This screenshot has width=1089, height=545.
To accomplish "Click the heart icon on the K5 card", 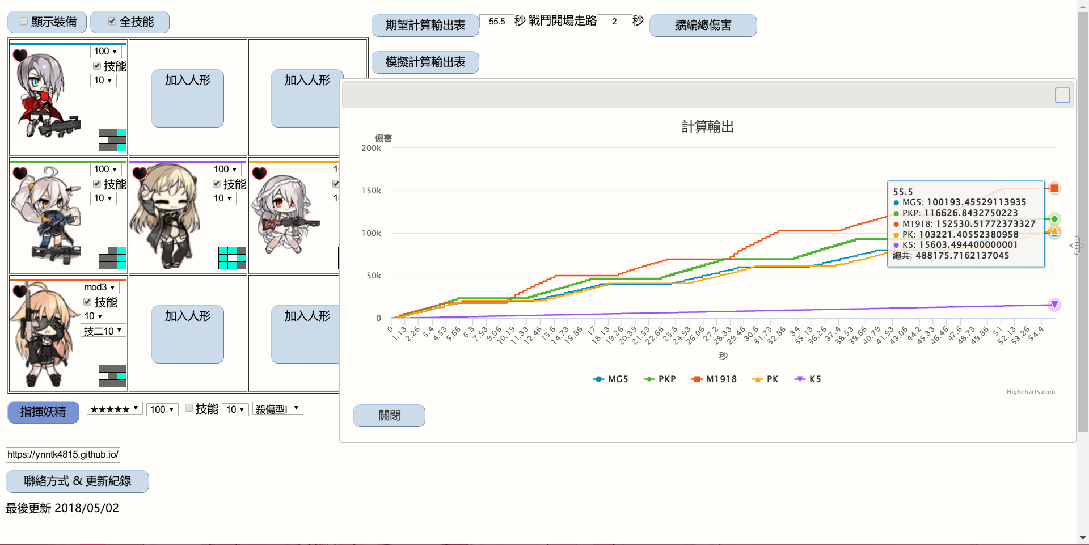I will coord(140,173).
